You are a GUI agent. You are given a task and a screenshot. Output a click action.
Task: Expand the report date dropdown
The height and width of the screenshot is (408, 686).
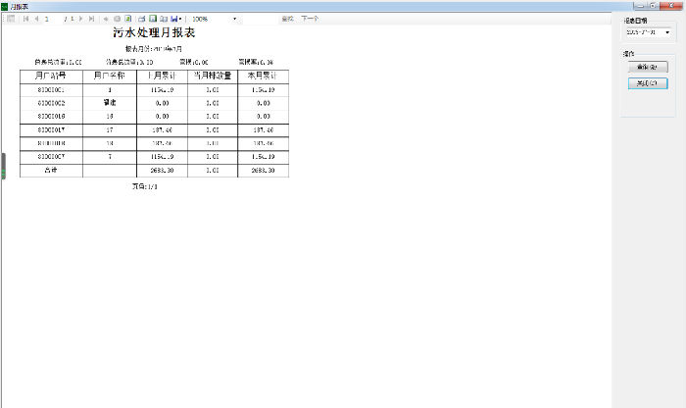pyautogui.click(x=667, y=32)
